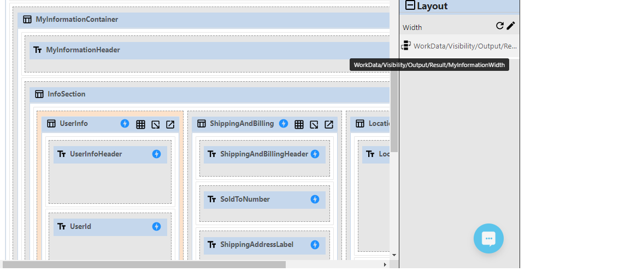Select the SoldToNumber element
Viewport: 625px width, 272px height.
[264, 200]
